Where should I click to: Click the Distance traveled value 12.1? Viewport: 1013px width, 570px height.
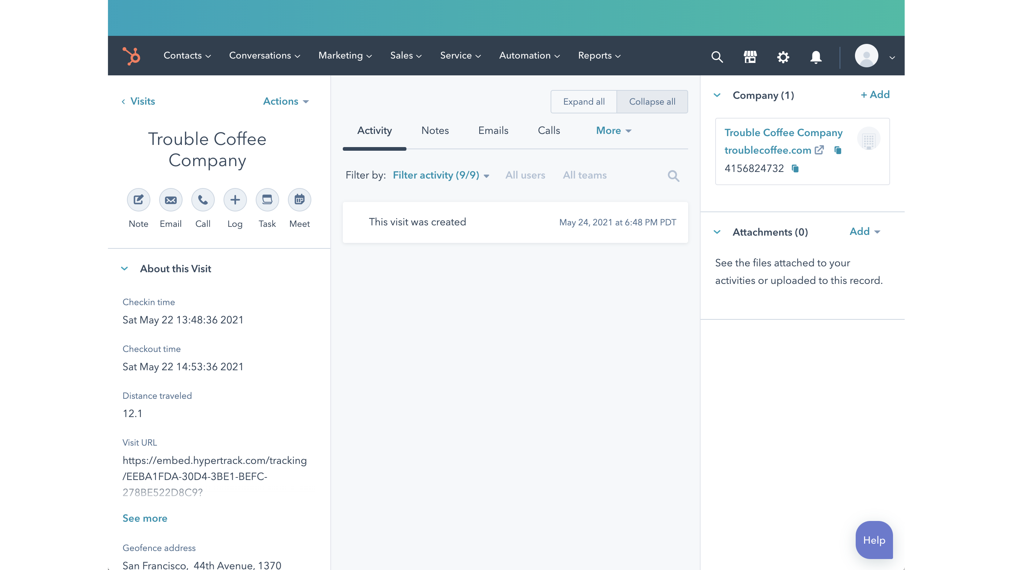[x=132, y=414]
